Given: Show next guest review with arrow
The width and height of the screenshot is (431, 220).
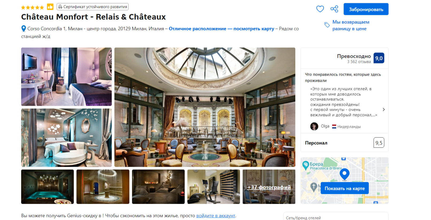Looking at the screenshot, I should [383, 109].
